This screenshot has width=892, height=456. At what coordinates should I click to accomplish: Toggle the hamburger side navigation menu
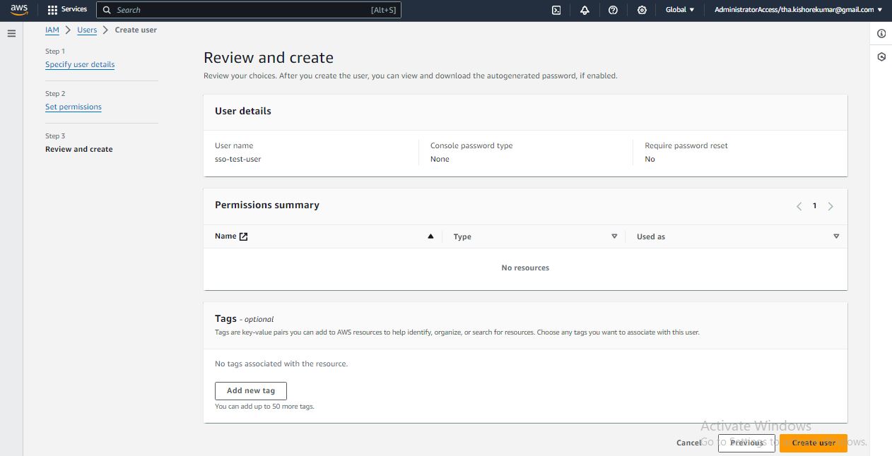tap(11, 33)
